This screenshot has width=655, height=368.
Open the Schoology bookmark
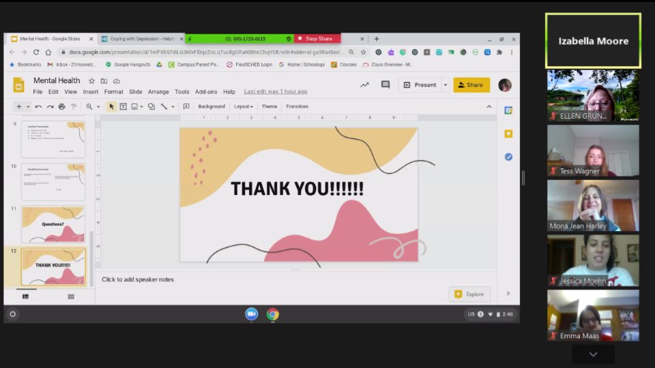coord(302,65)
